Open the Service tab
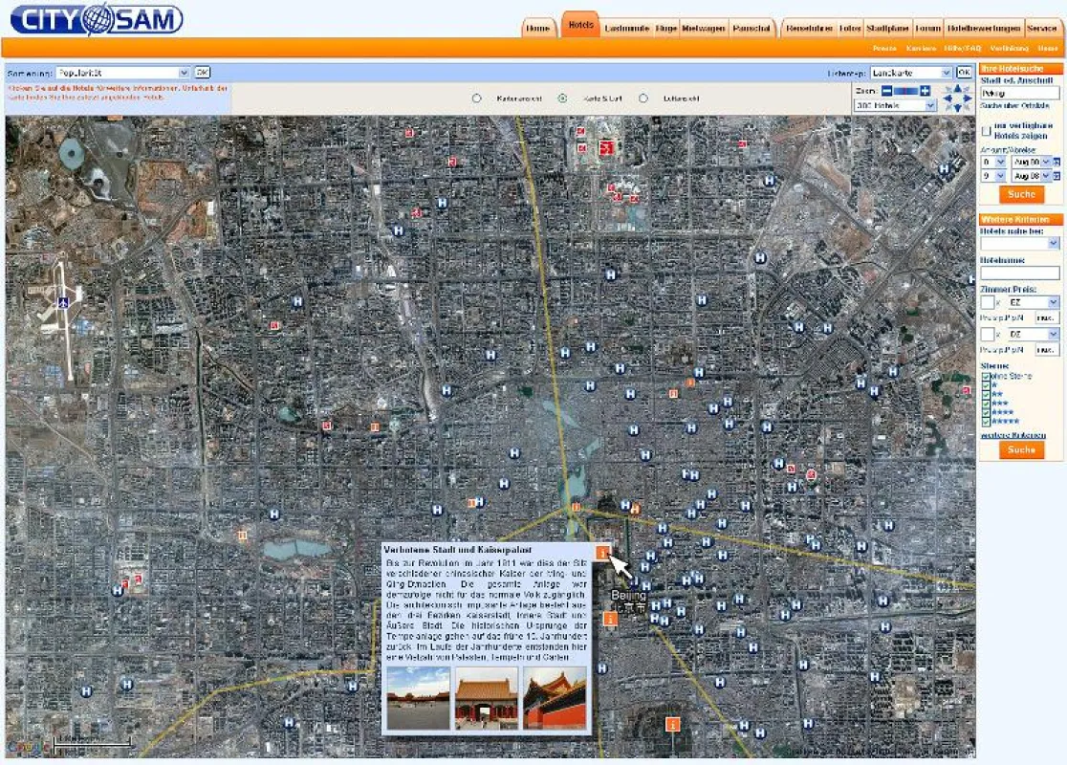This screenshot has width=1067, height=765. [x=1042, y=28]
